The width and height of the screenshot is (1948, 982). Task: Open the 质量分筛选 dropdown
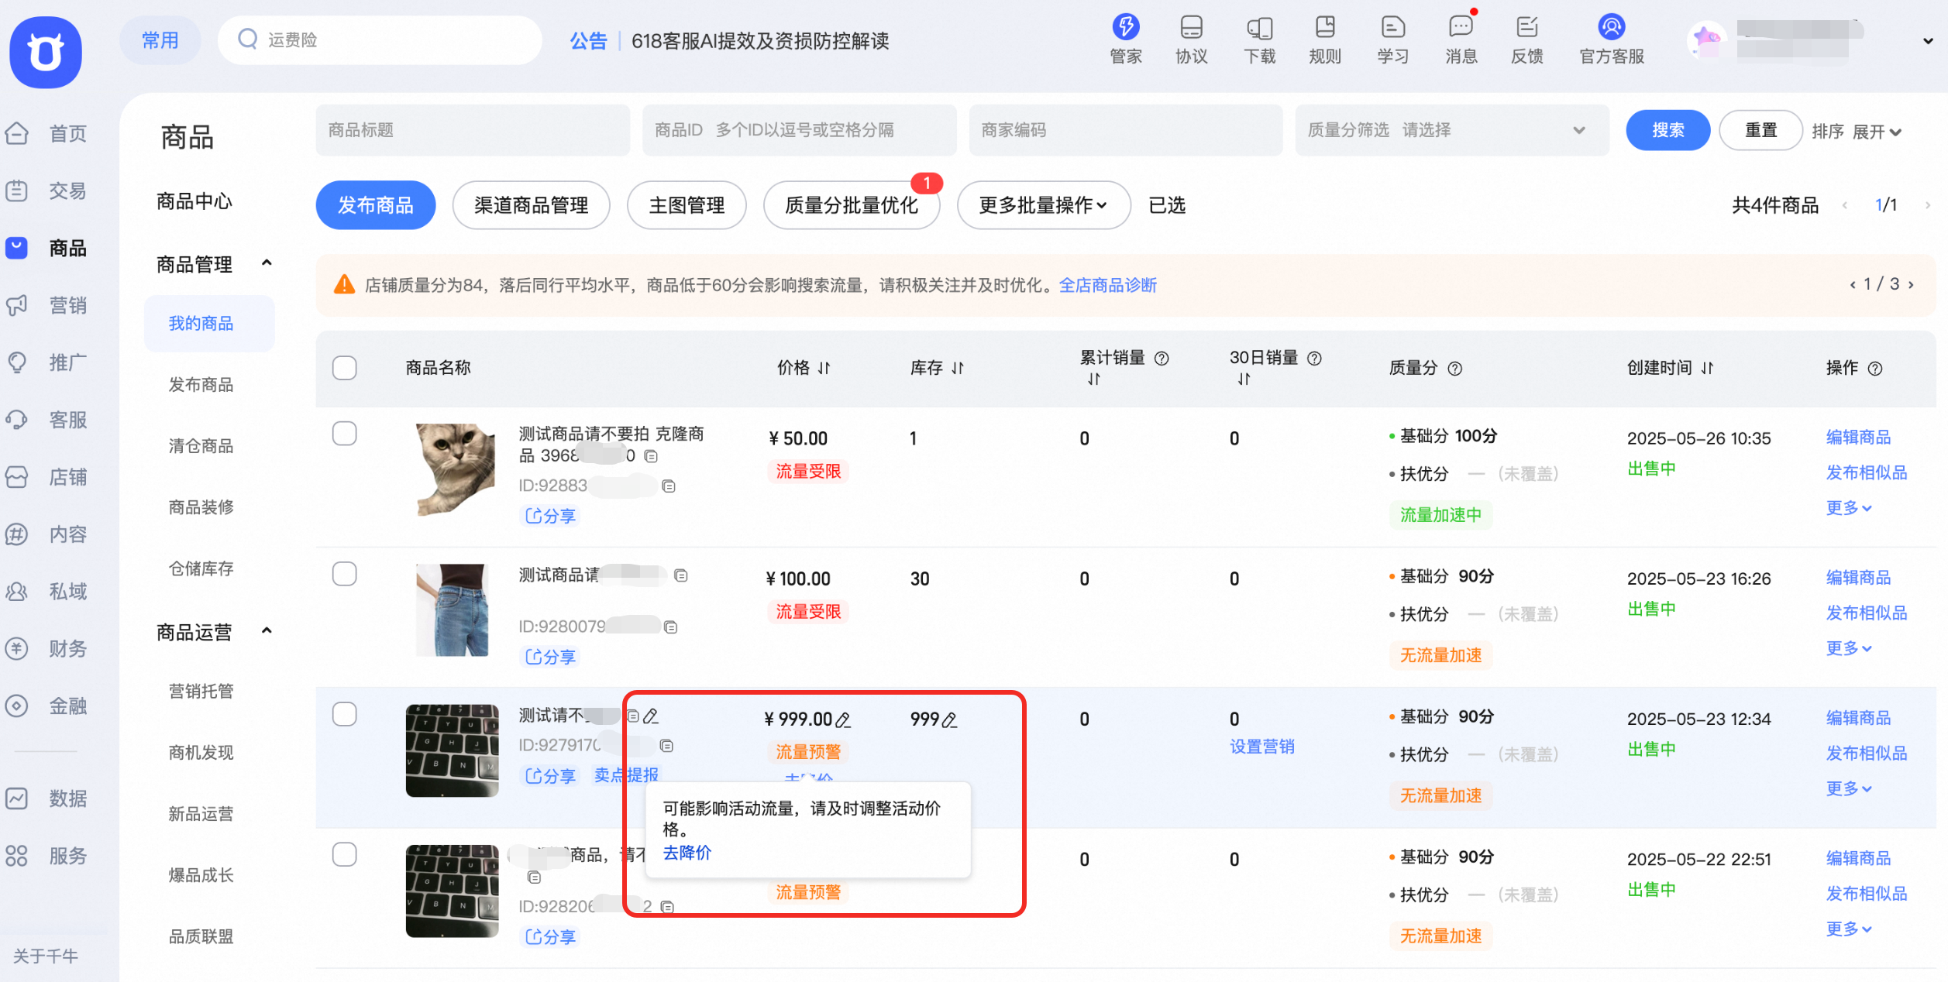(1452, 130)
